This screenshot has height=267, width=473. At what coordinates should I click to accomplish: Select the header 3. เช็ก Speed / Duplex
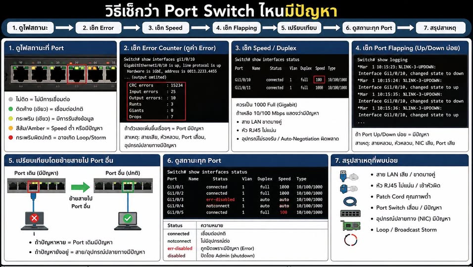(290, 48)
